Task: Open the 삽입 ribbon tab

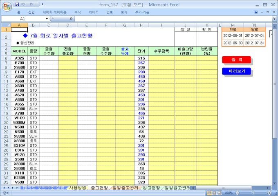Action: tap(31, 12)
